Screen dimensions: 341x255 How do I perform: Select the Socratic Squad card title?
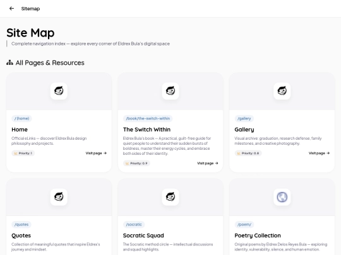[x=143, y=235]
